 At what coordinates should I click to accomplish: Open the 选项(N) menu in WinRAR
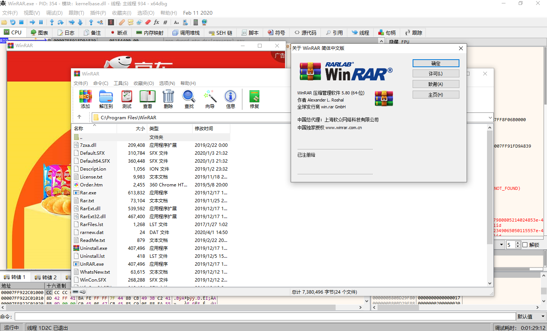coord(167,83)
